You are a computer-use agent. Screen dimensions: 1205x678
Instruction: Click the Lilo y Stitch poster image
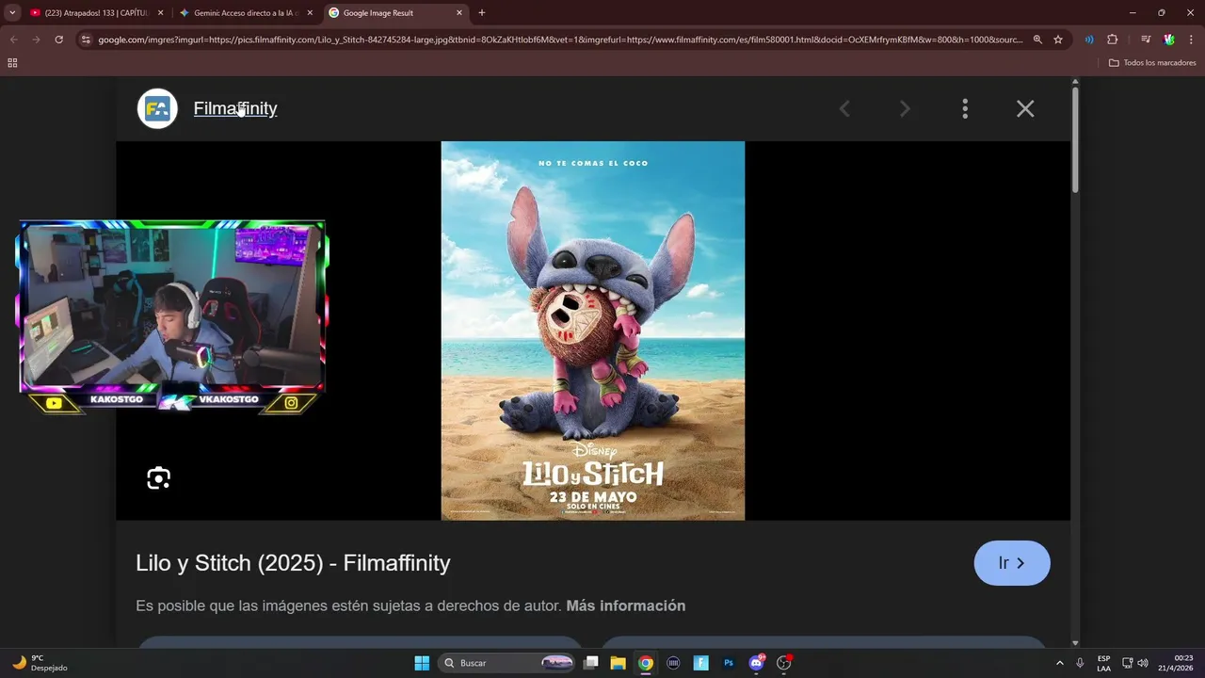click(x=593, y=331)
